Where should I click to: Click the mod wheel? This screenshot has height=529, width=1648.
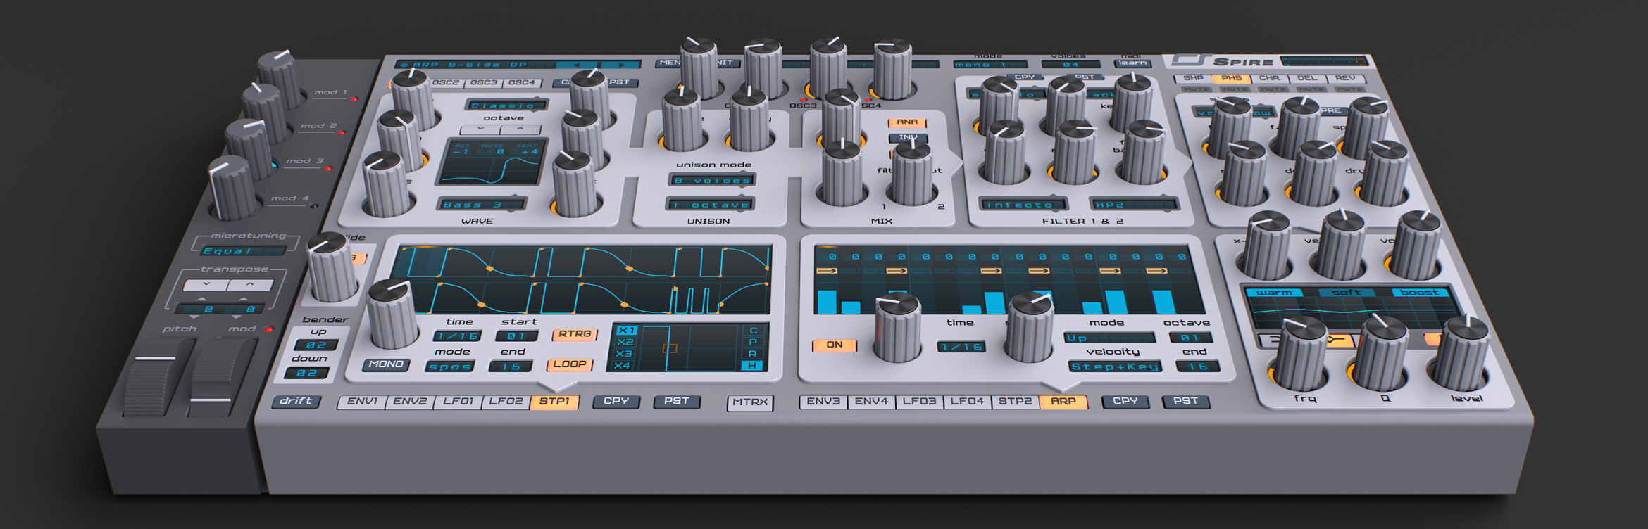coord(220,377)
